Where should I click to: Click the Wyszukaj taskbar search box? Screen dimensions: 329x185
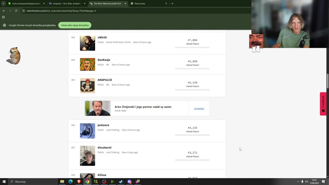click(x=33, y=182)
